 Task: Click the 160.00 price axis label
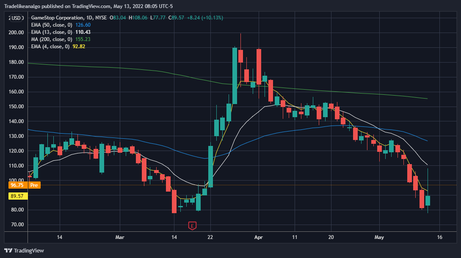coord(16,92)
